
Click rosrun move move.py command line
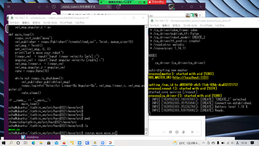pos(63,133)
